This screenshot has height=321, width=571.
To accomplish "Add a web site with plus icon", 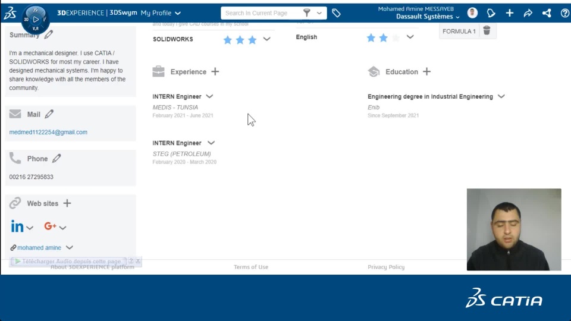I will (x=67, y=203).
